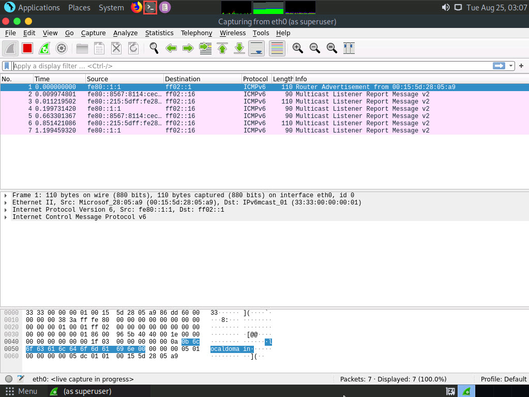Select packet 4 at time 0.199731420

265,109
